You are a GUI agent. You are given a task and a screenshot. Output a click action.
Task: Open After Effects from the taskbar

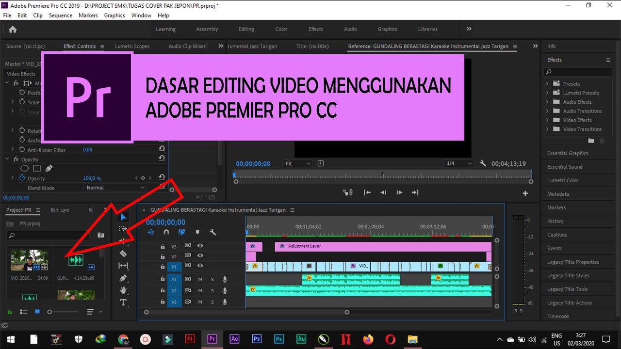[x=234, y=339]
